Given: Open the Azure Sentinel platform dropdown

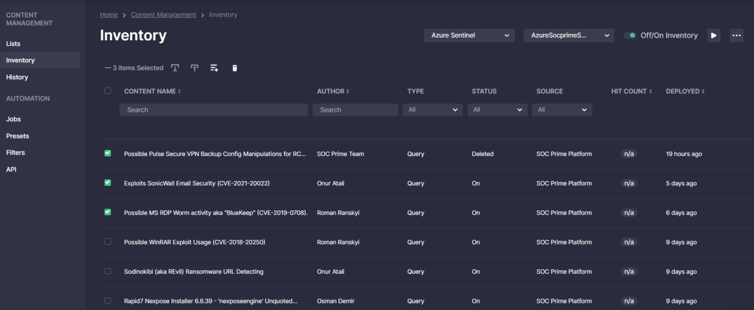Looking at the screenshot, I should pos(469,35).
